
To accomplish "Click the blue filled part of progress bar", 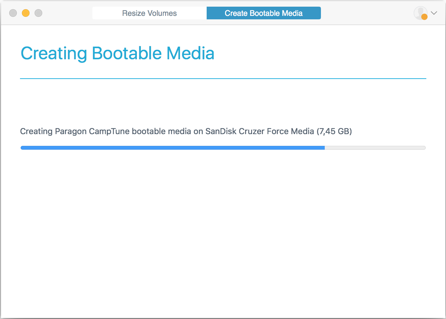I will 171,148.
